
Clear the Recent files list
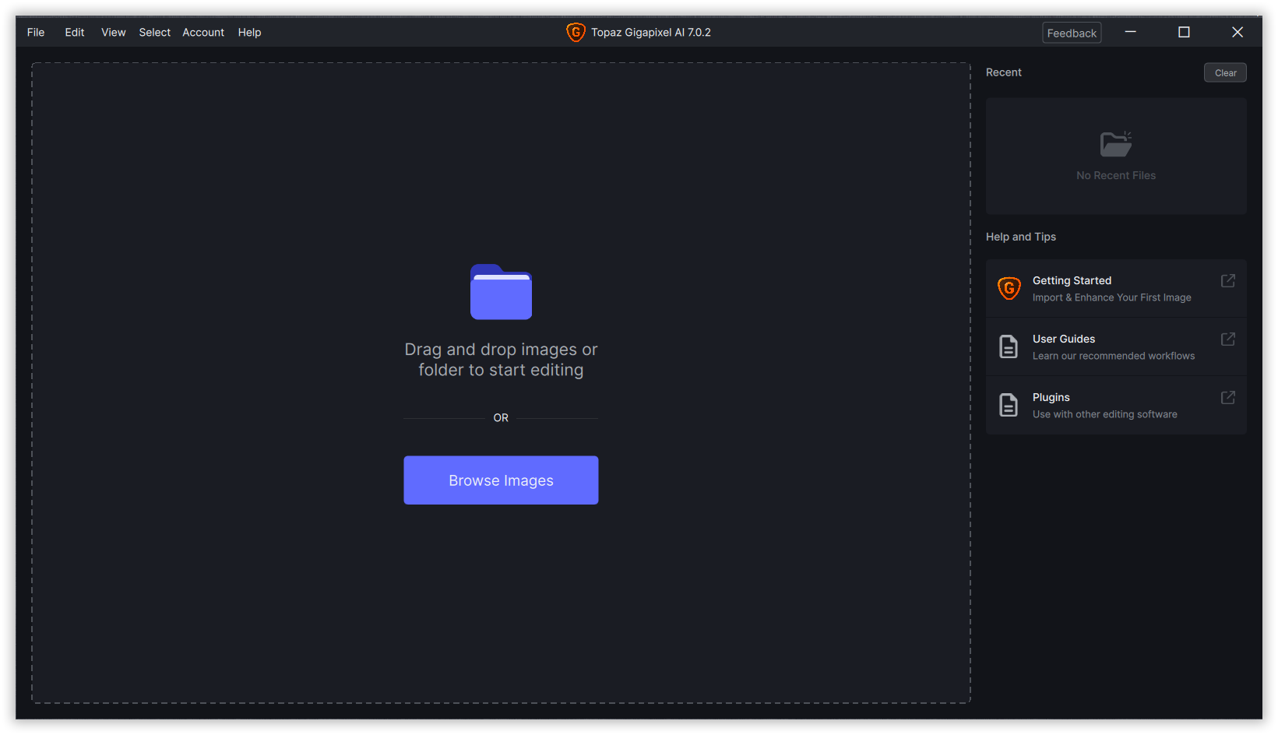click(x=1224, y=72)
